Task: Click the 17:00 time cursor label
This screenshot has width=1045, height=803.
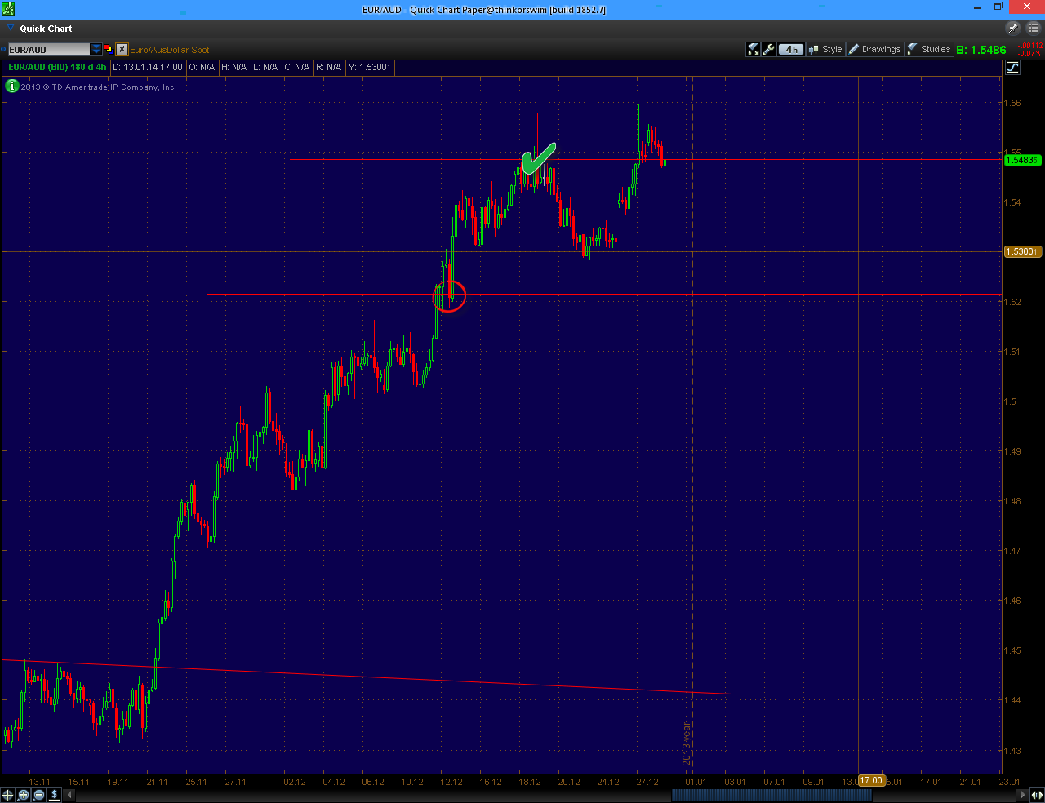Action: [871, 780]
